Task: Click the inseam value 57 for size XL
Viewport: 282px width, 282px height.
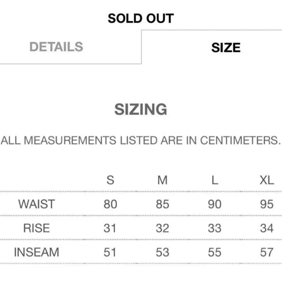Action: point(267,252)
